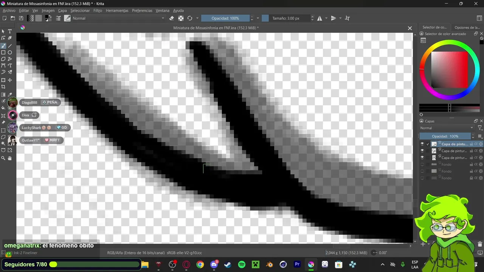Select the Crop tool
Viewport: 484px width, 272px height.
click(3, 87)
